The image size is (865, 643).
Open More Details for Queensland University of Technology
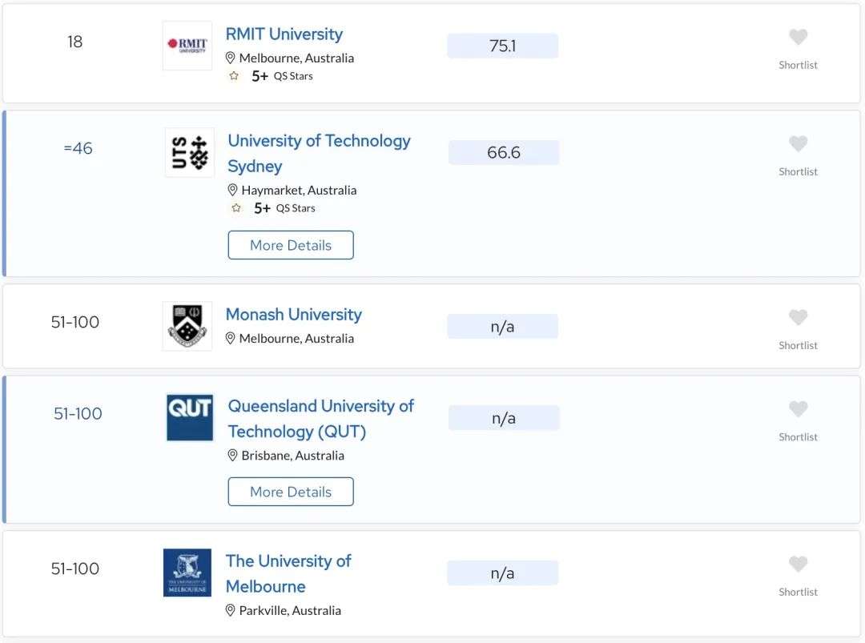click(291, 492)
